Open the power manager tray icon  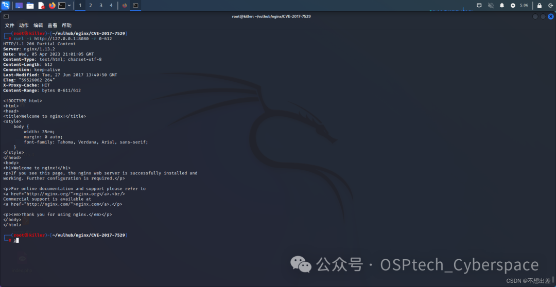513,5
